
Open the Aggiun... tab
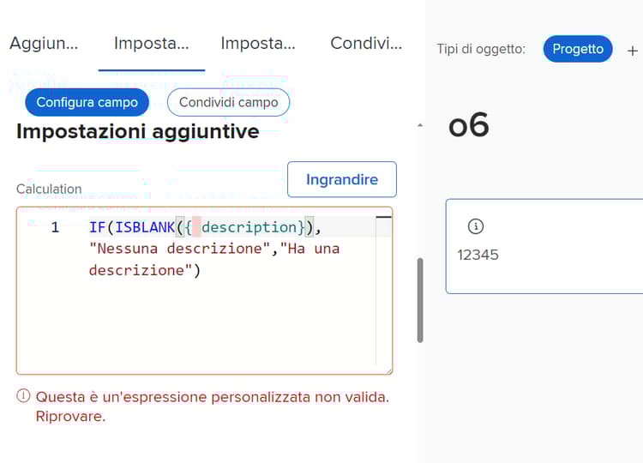[x=44, y=43]
